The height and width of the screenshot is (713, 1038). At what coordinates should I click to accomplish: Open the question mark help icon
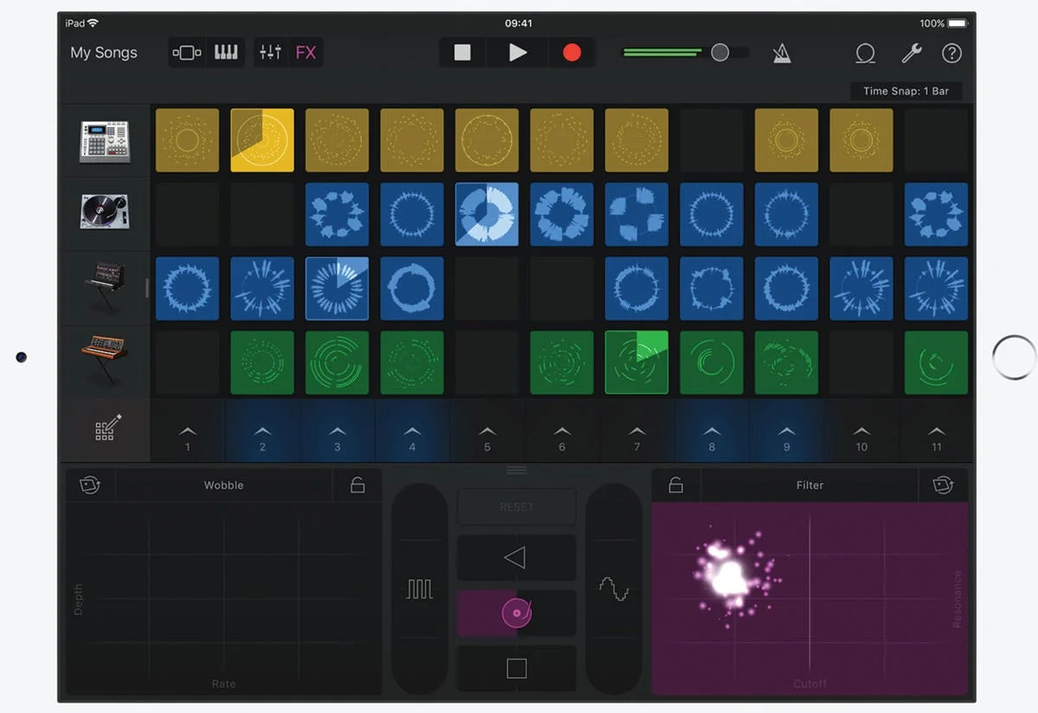951,53
